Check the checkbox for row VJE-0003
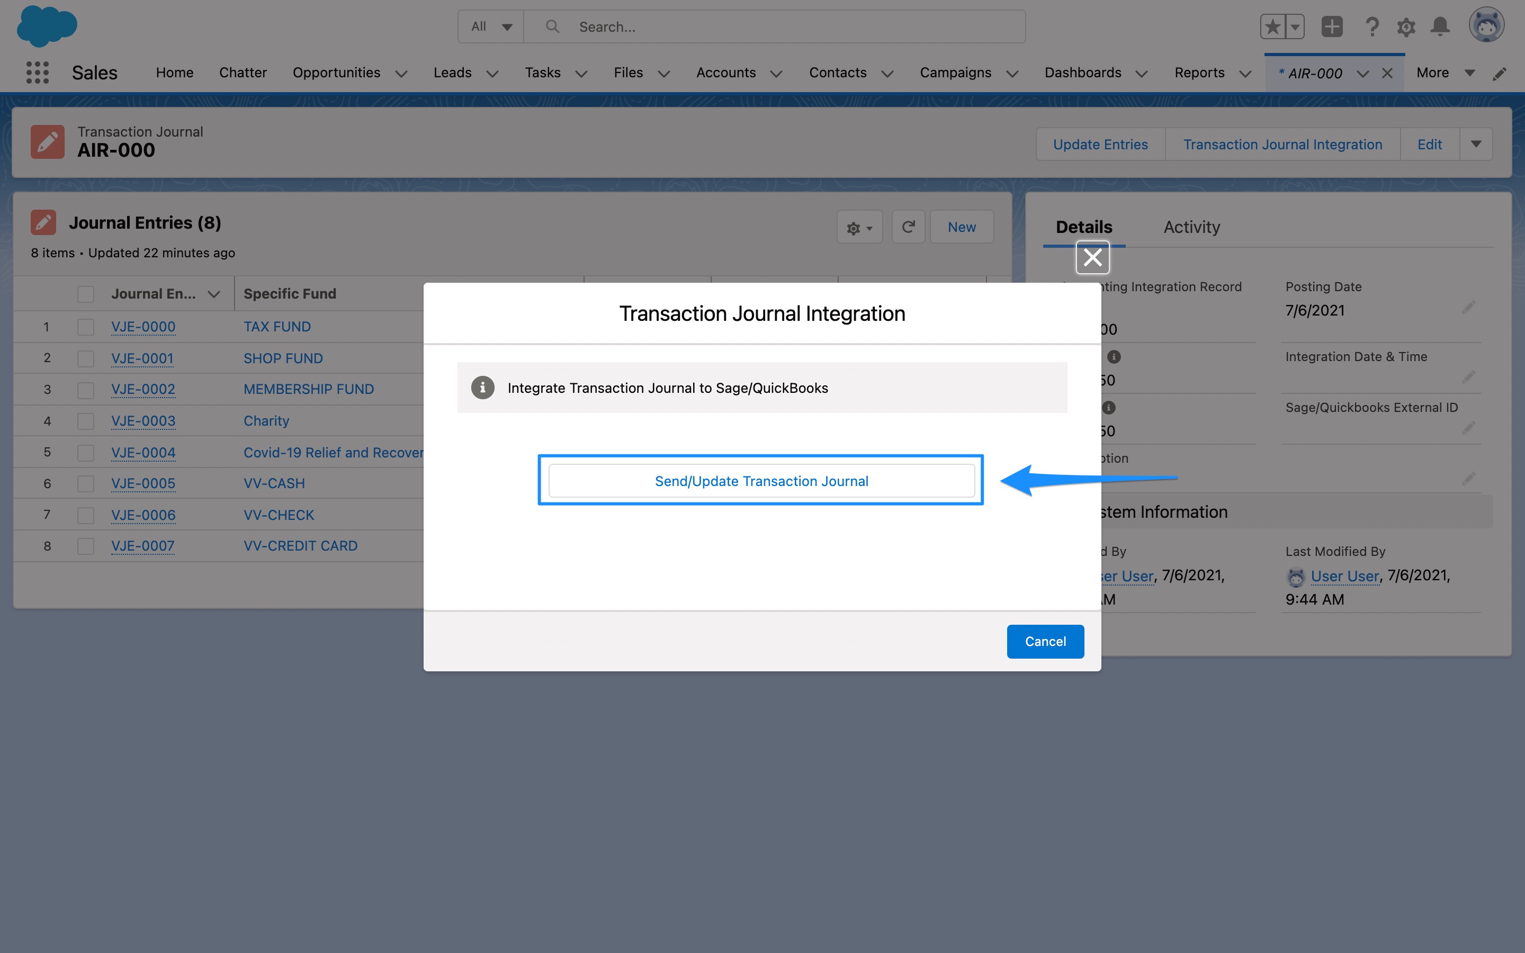The height and width of the screenshot is (953, 1525). 86,420
